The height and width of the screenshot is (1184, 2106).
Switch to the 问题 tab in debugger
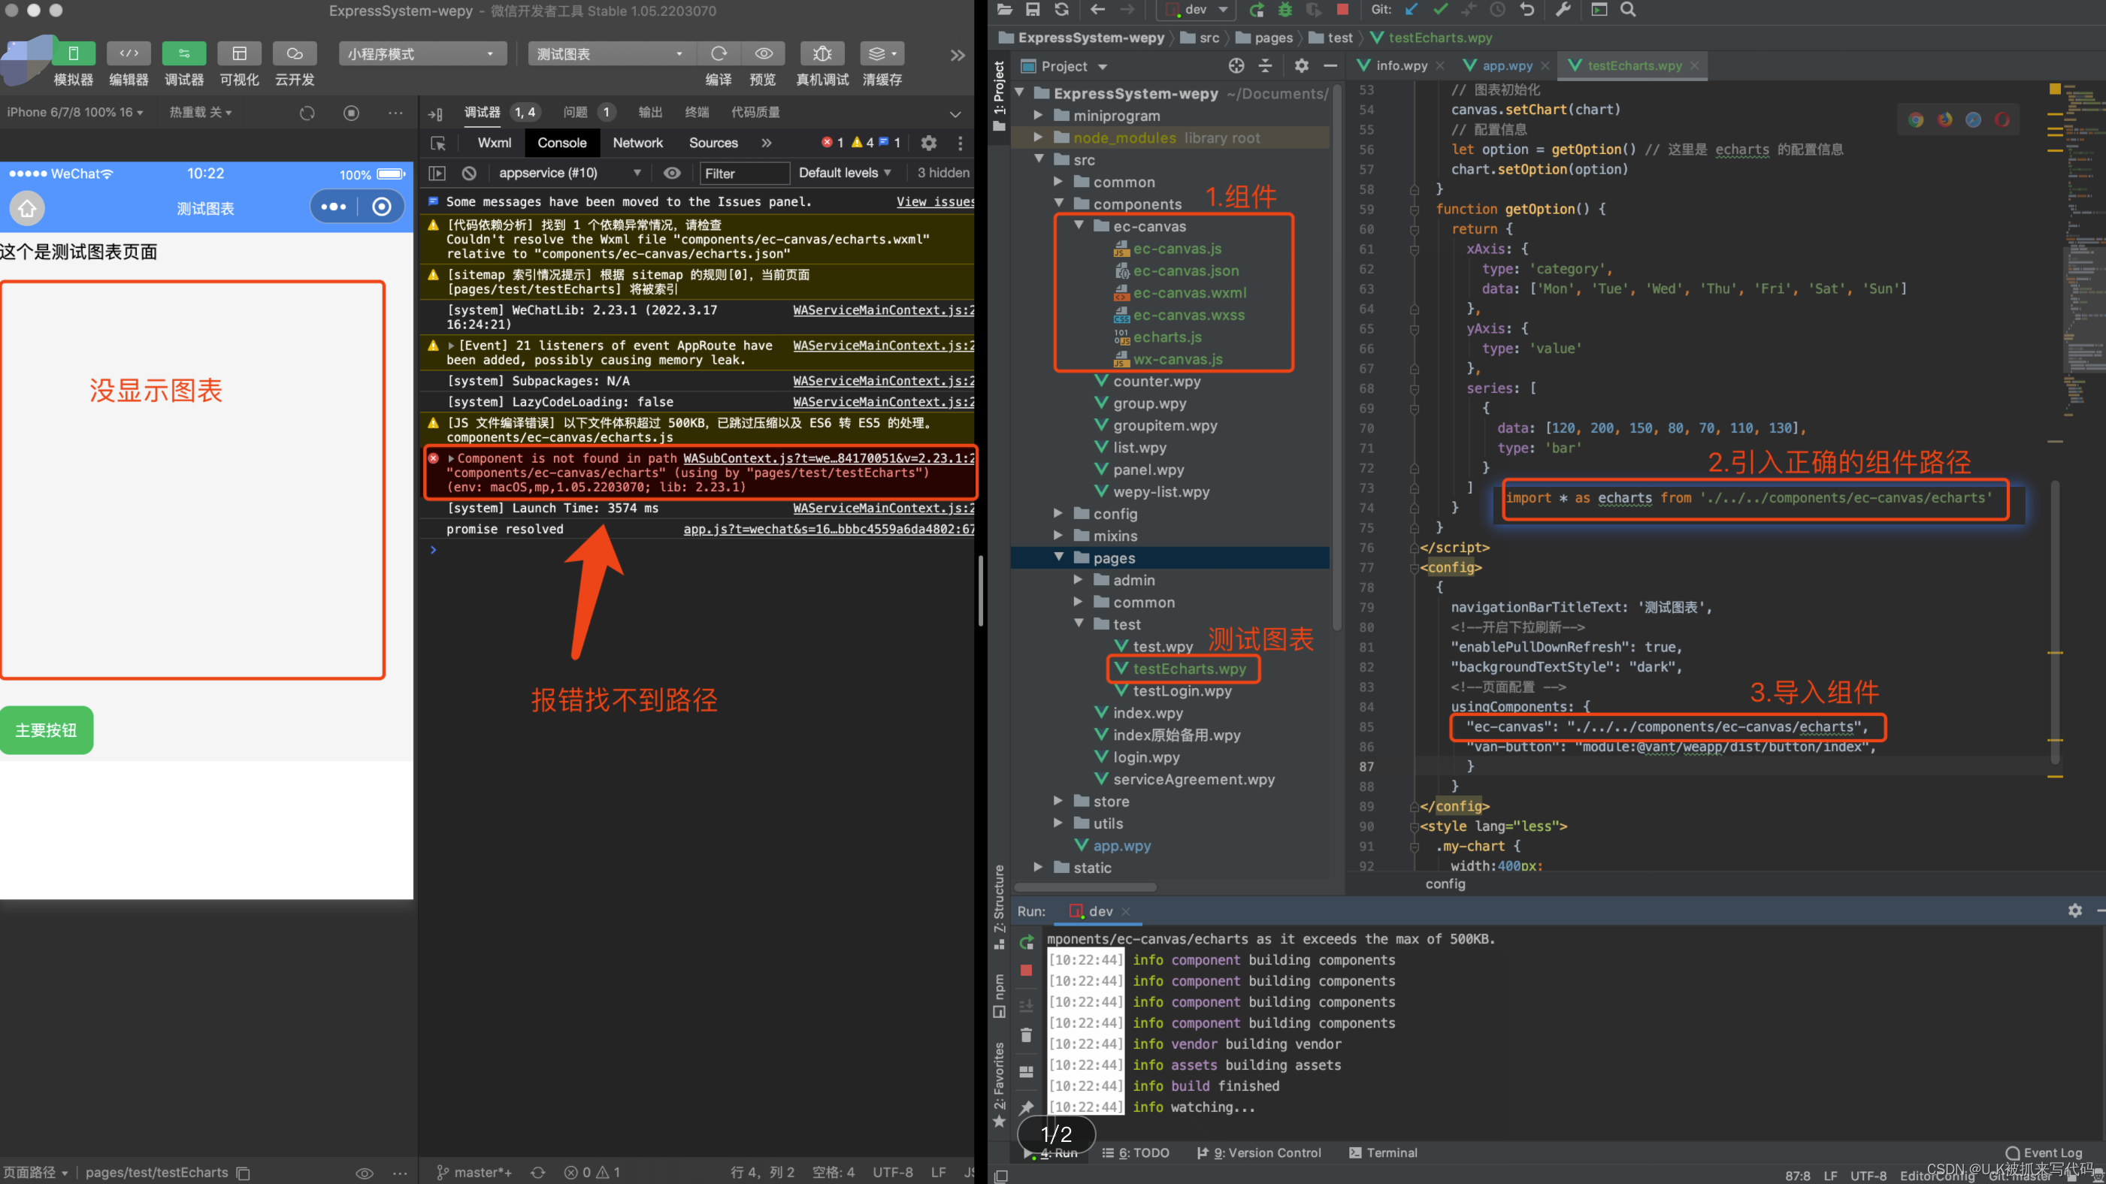click(576, 113)
